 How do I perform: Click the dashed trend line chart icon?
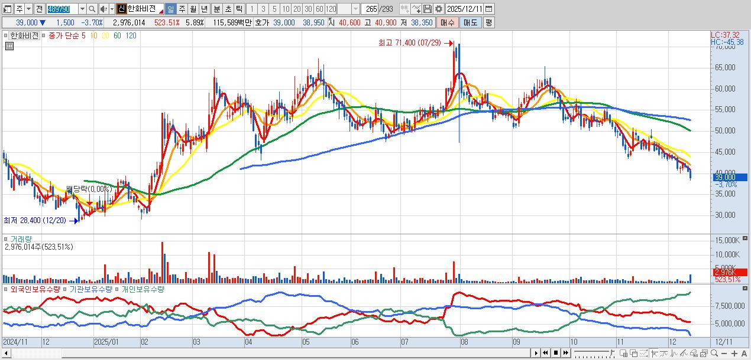643,354
